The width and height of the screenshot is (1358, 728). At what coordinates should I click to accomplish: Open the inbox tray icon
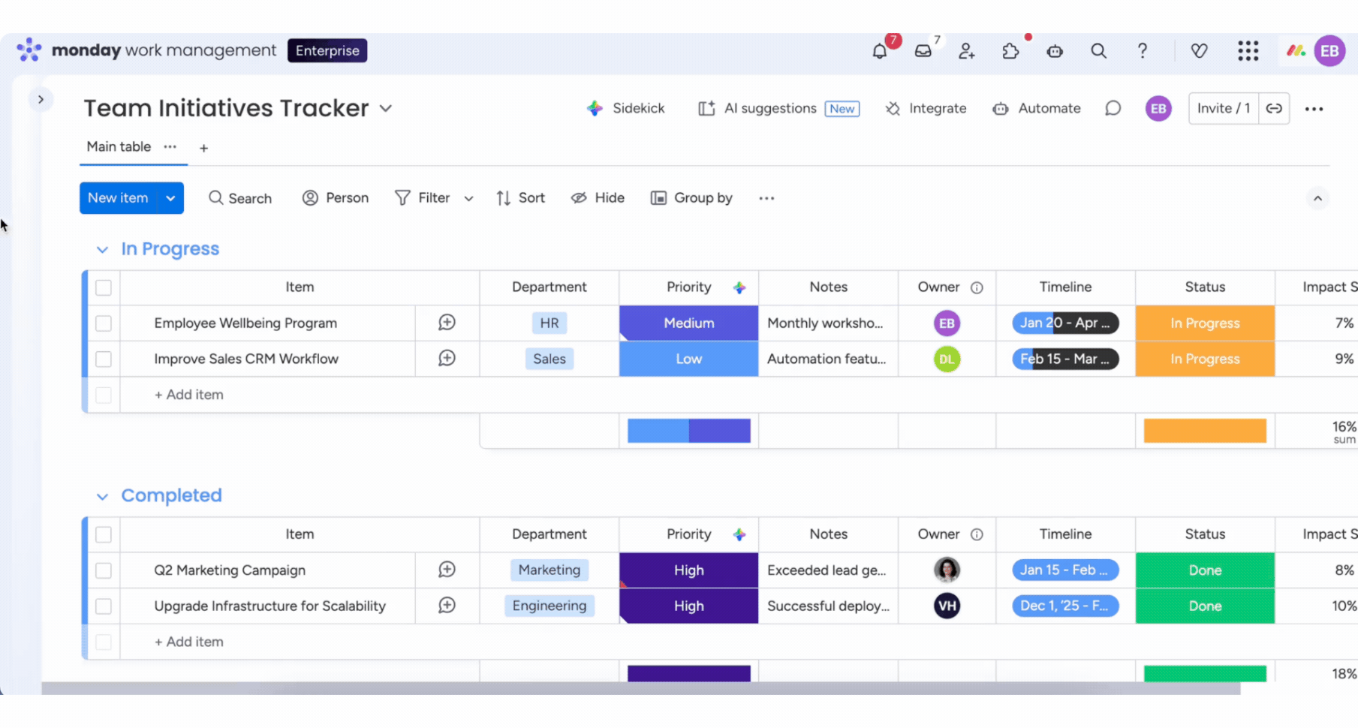tap(923, 51)
